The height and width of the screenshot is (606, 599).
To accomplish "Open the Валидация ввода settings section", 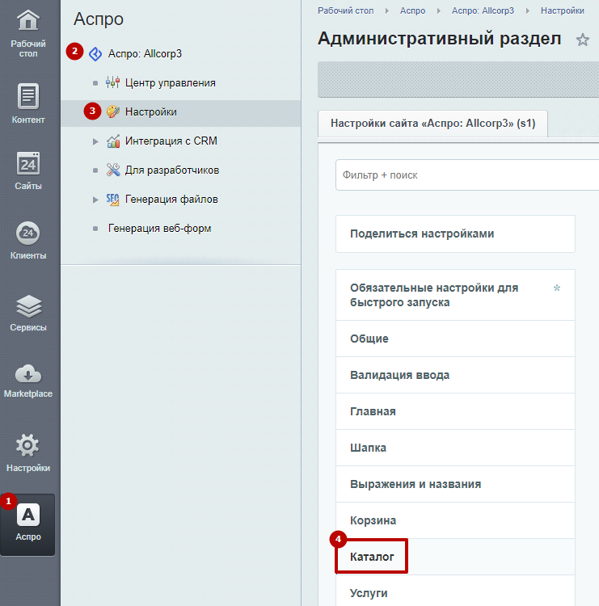I will (455, 375).
